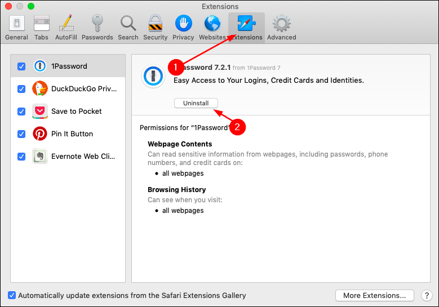Click the 'Easy Access to Your Logins' description

coord(268,81)
